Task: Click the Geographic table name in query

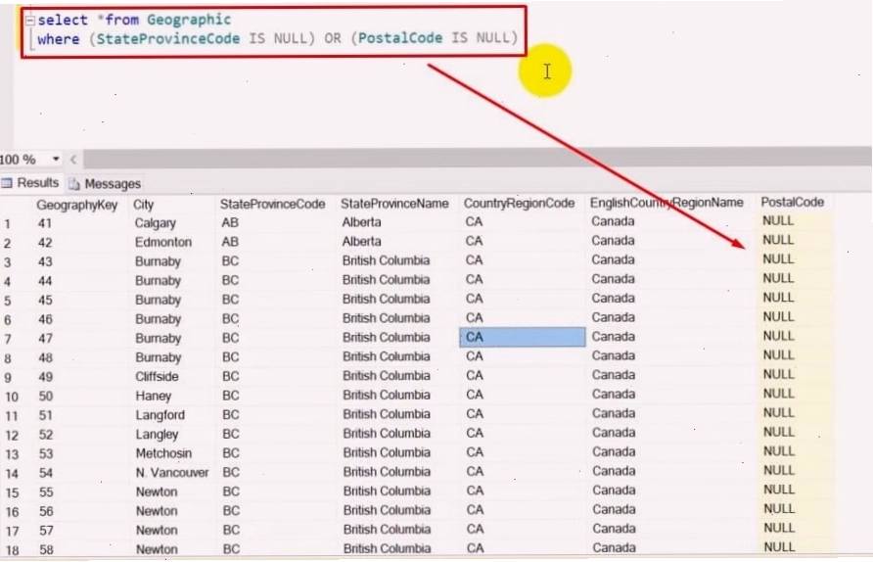Action: tap(189, 20)
